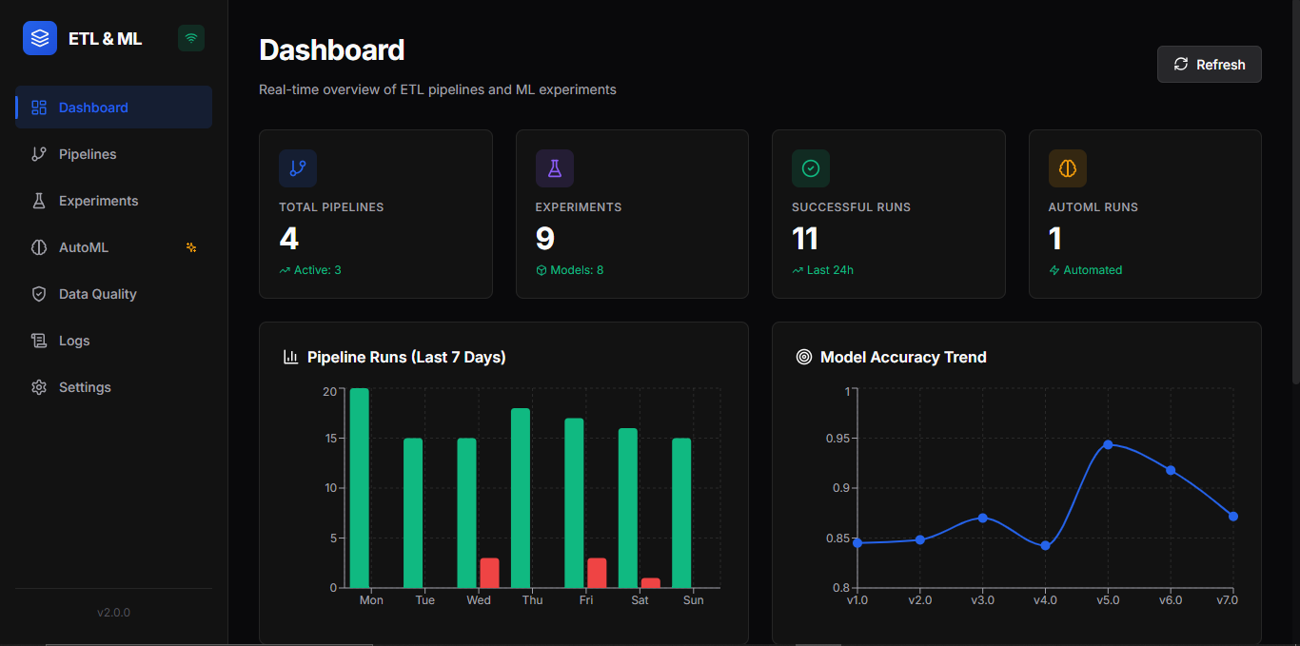
Task: Click the 'Model Accuracy Trend' title
Action: coord(903,357)
